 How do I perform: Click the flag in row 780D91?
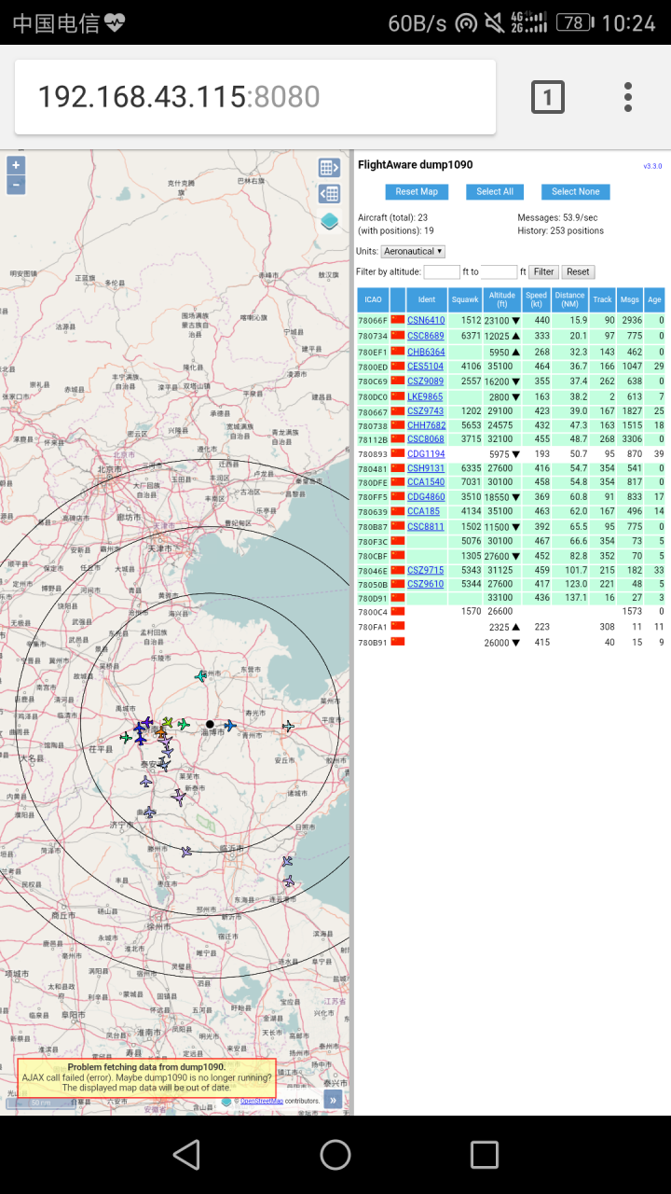click(x=398, y=598)
